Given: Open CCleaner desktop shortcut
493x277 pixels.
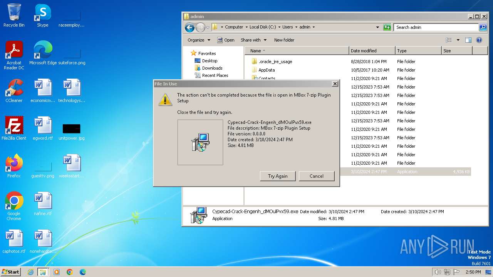Looking at the screenshot, I should [14, 91].
